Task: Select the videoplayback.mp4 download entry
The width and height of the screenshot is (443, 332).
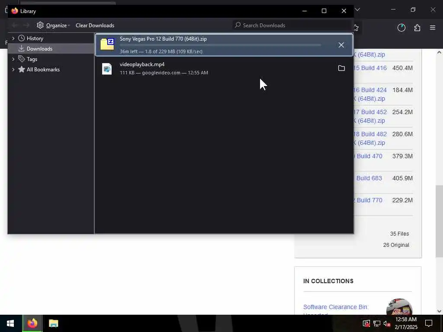Action: 224,69
